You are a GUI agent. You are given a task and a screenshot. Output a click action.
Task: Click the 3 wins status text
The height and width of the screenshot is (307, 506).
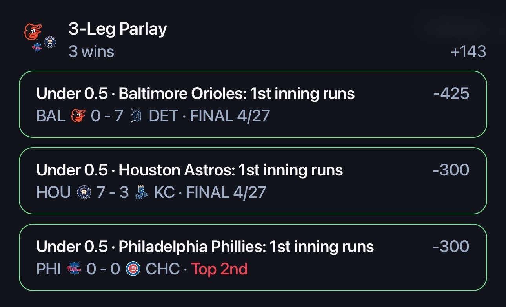pos(91,51)
